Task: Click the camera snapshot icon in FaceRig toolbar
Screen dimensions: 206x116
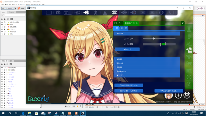Action: click(x=58, y=13)
